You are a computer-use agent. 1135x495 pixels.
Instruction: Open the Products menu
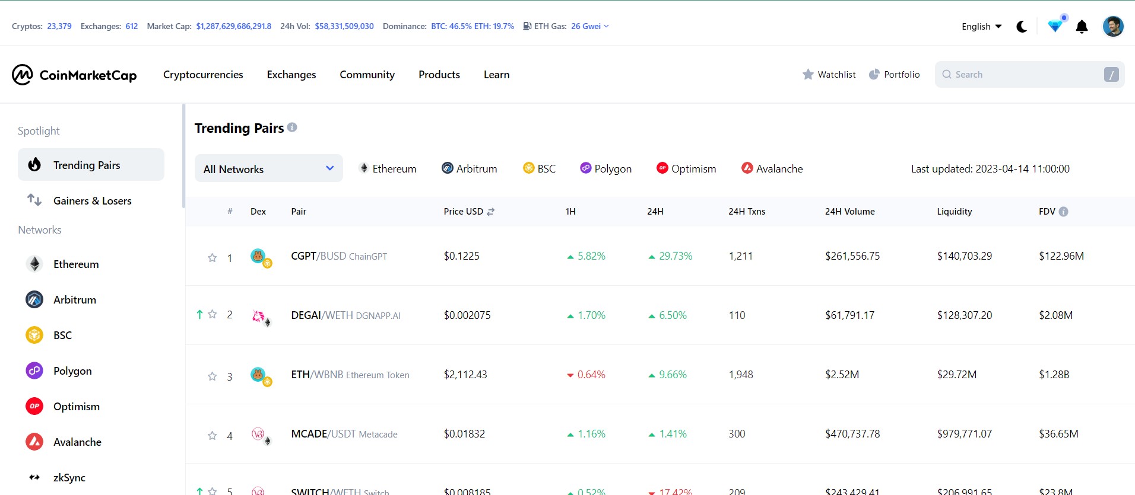[x=439, y=75]
